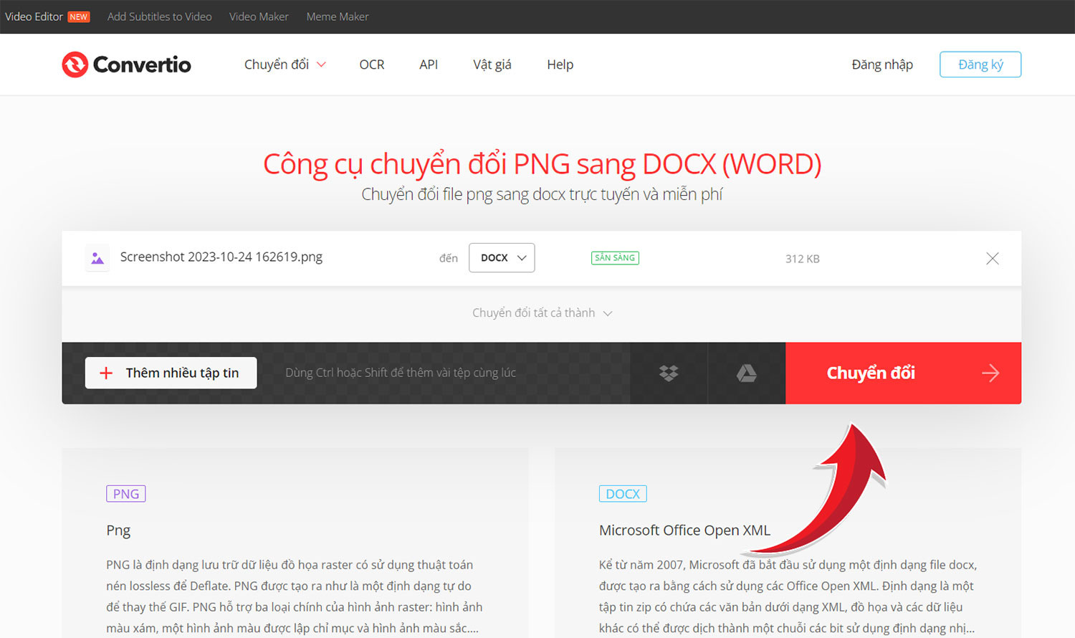The width and height of the screenshot is (1075, 638).
Task: Click Thêm nhiều tập tin button
Action: click(171, 373)
